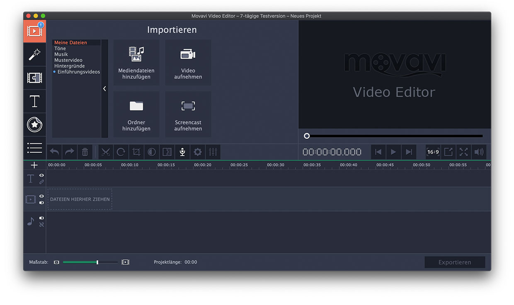Collapse the import categories panel arrow
The width and height of the screenshot is (514, 305).
click(x=104, y=88)
